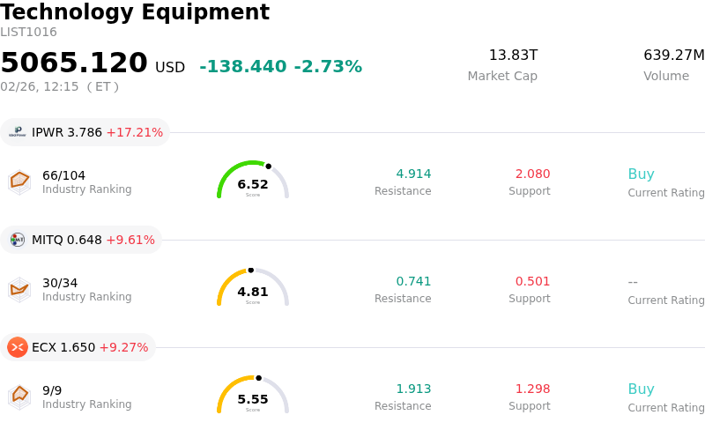Click the 2.080 support value
Image resolution: width=705 pixels, height=430 pixels.
532,174
